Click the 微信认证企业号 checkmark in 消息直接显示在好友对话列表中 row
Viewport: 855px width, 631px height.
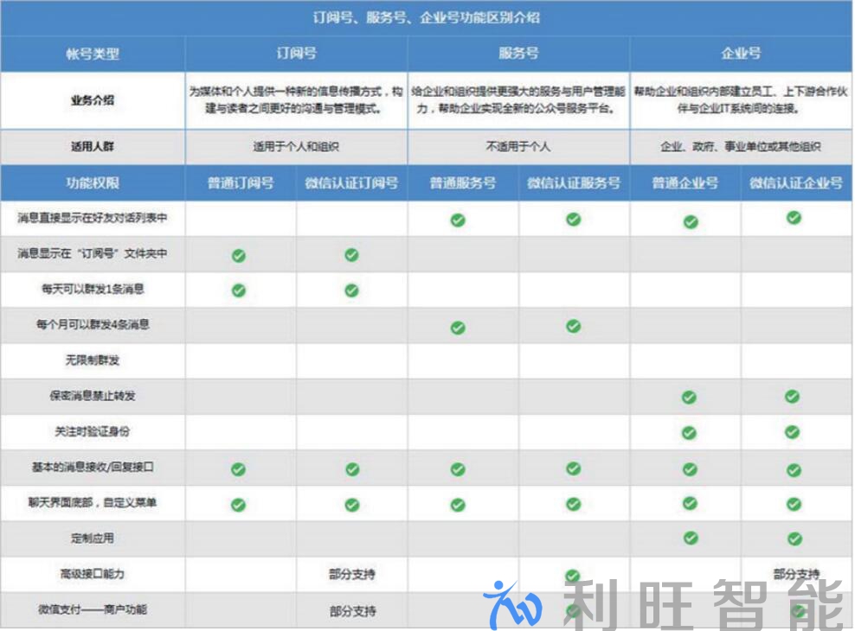(794, 218)
